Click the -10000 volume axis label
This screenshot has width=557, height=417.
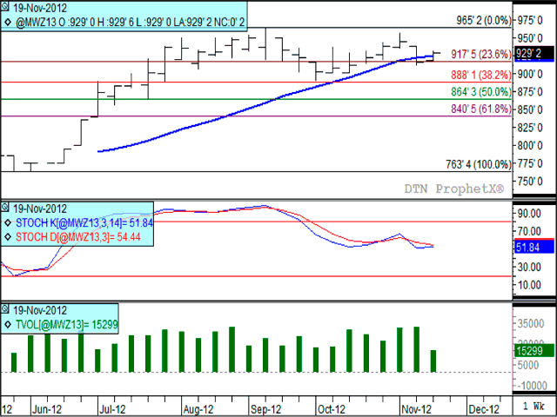[530, 386]
